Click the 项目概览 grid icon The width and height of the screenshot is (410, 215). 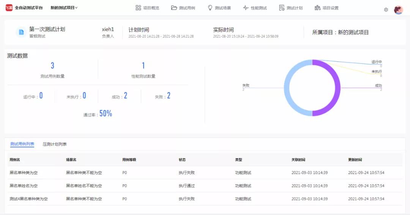[138, 8]
